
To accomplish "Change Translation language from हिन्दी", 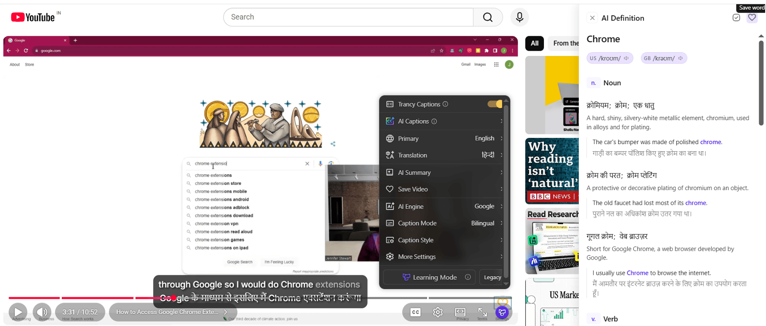I will pyautogui.click(x=444, y=155).
